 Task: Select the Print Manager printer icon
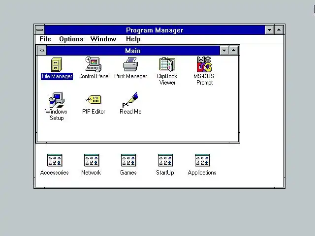point(130,64)
